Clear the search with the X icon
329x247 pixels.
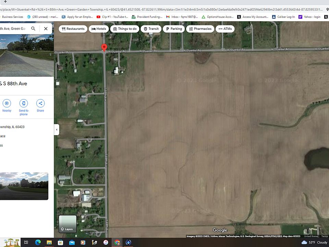pos(46,28)
